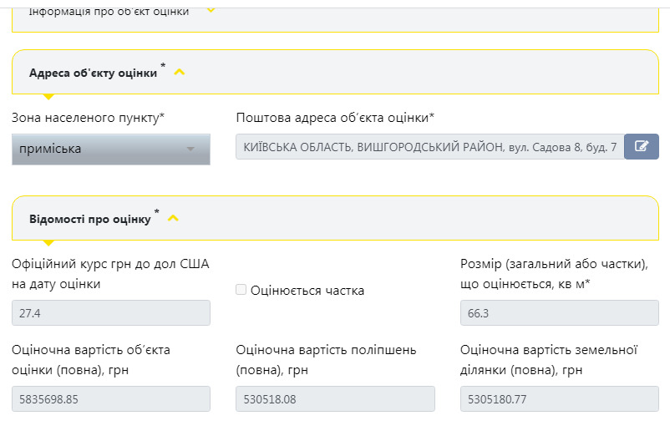Click the edit pencil icon beside postal address
670x441 pixels.
click(x=642, y=147)
